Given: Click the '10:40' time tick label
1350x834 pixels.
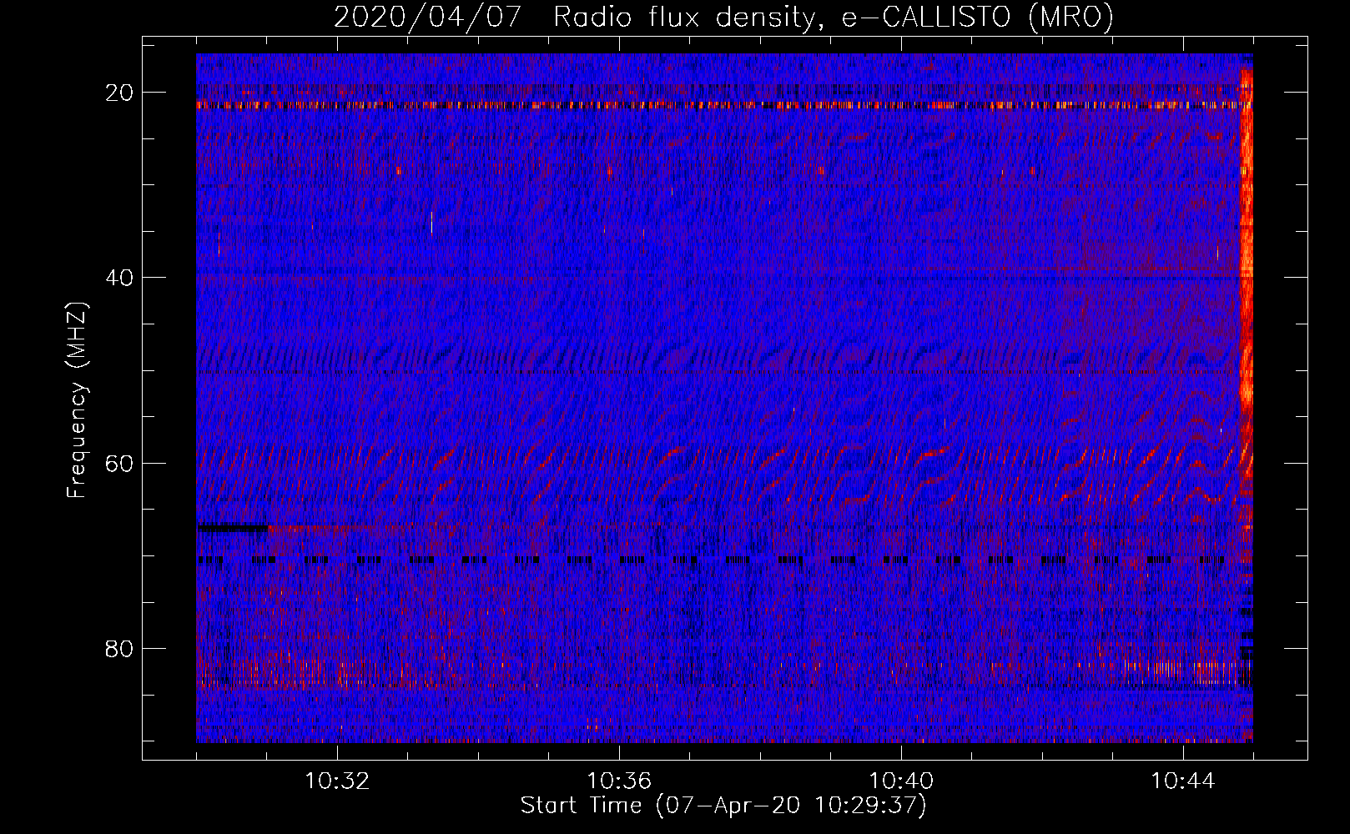Looking at the screenshot, I should click(x=901, y=781).
